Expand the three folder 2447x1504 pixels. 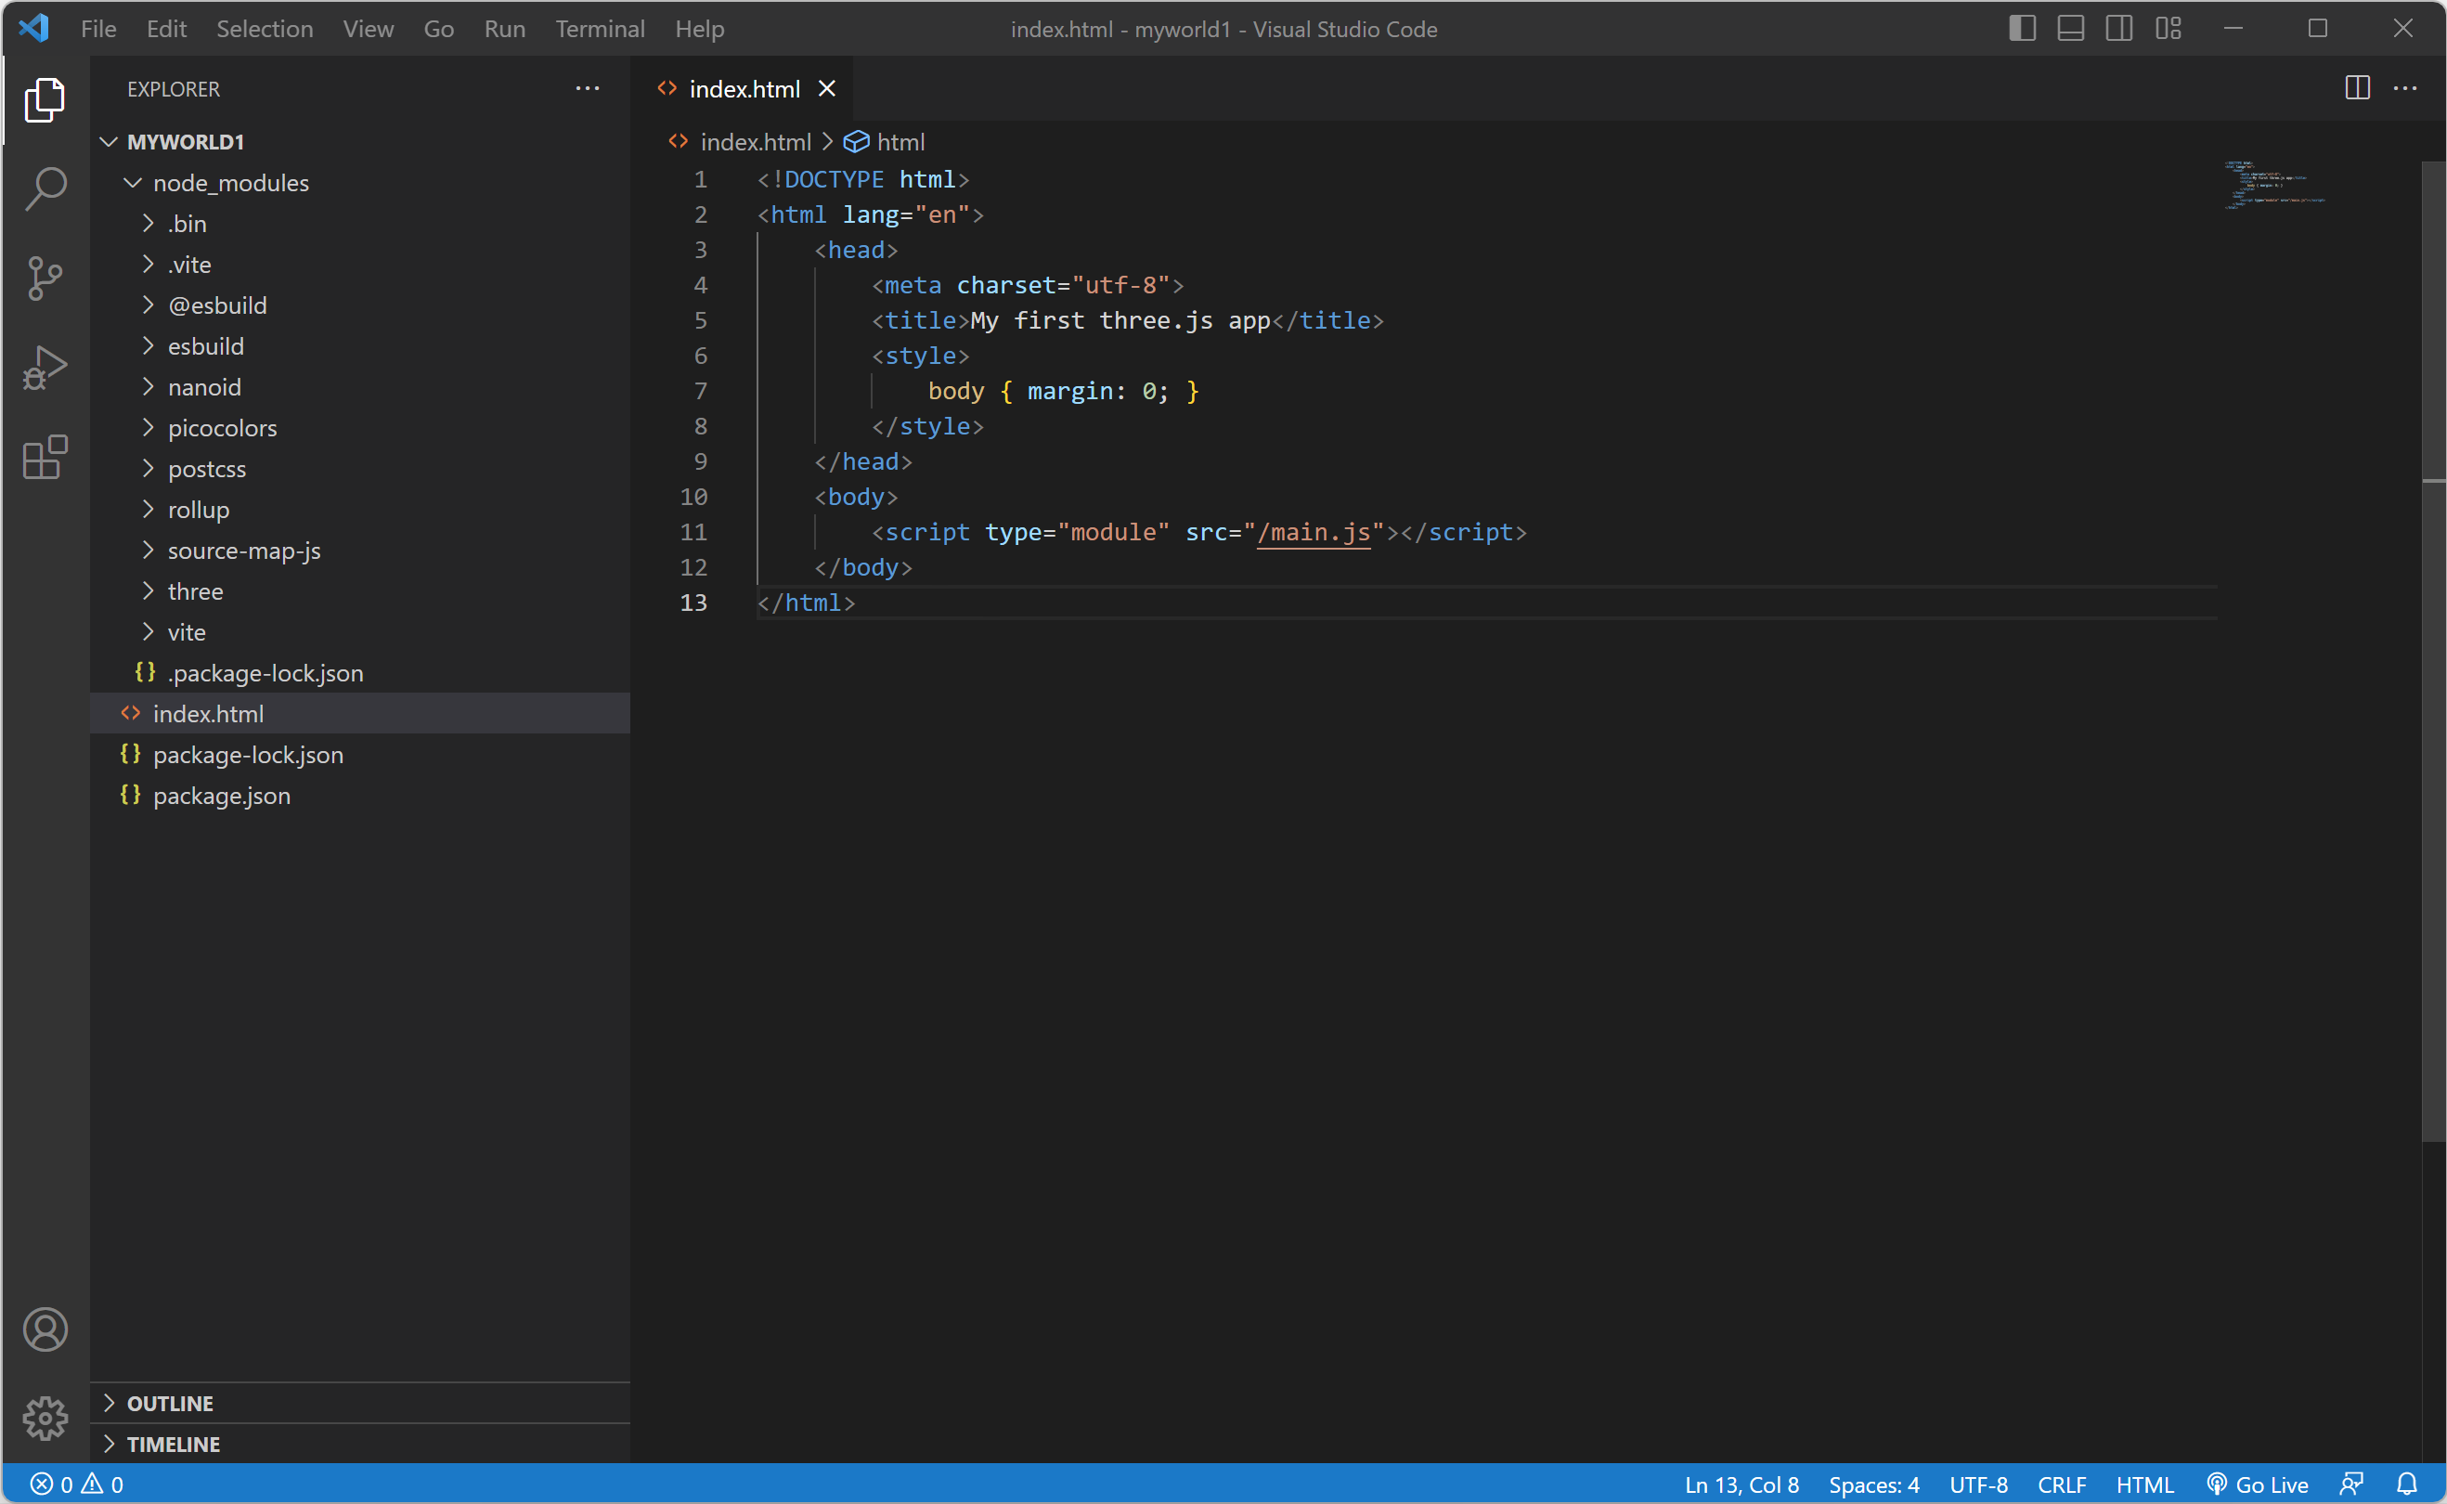195,590
